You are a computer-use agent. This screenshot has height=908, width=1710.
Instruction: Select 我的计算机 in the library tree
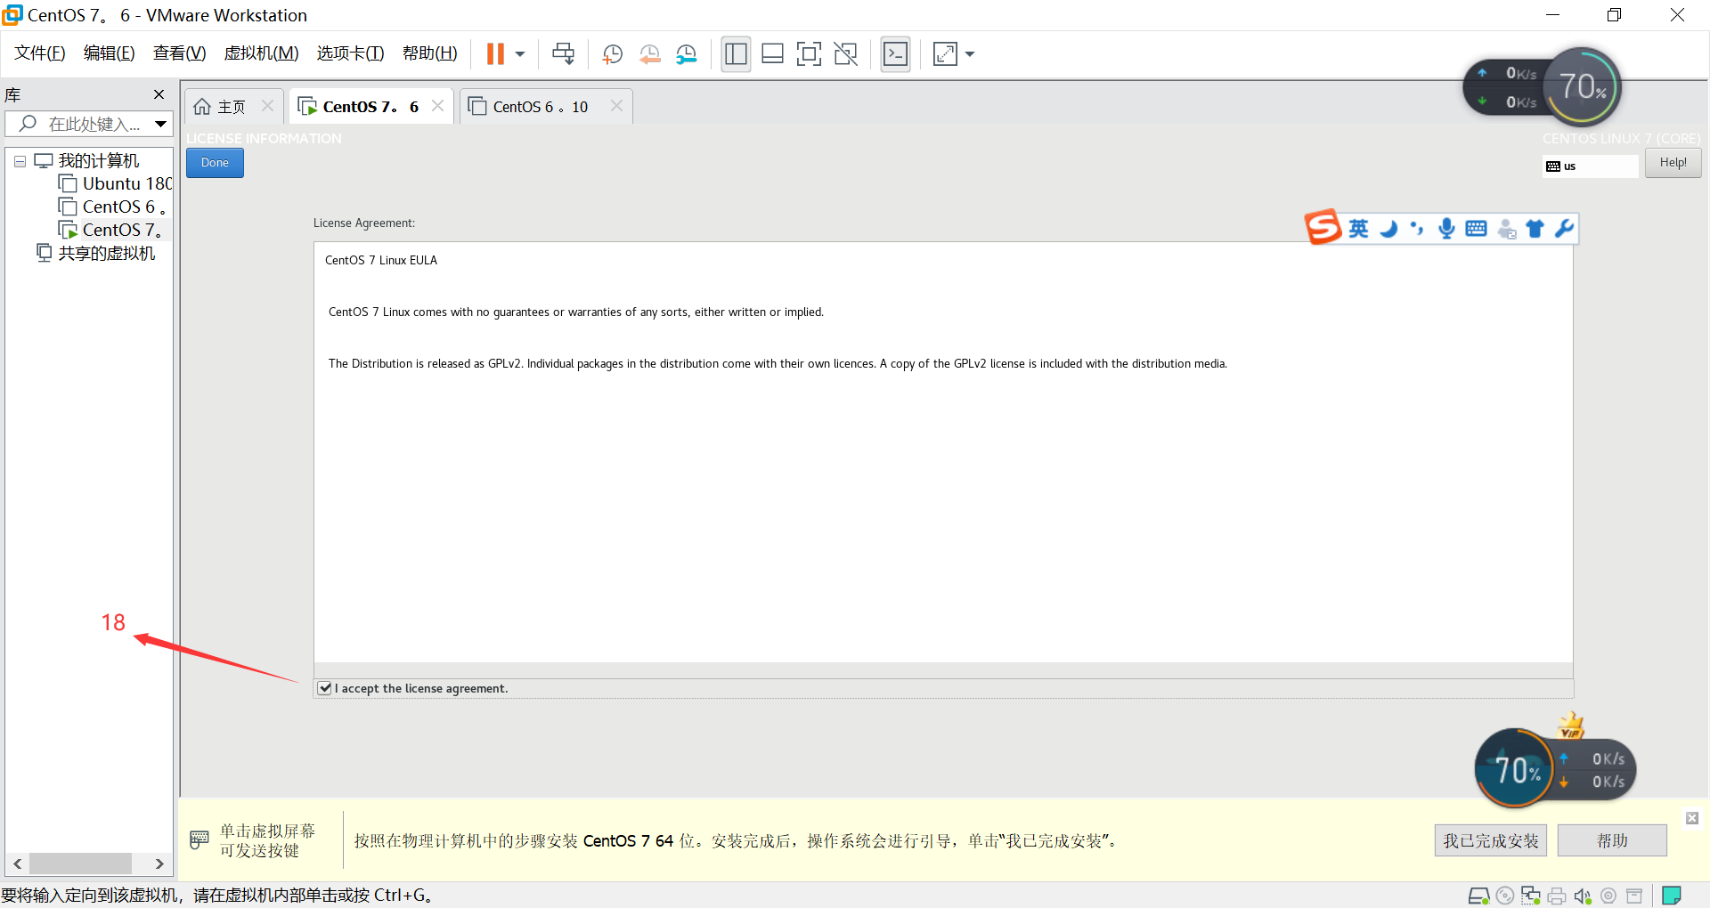[x=87, y=161]
